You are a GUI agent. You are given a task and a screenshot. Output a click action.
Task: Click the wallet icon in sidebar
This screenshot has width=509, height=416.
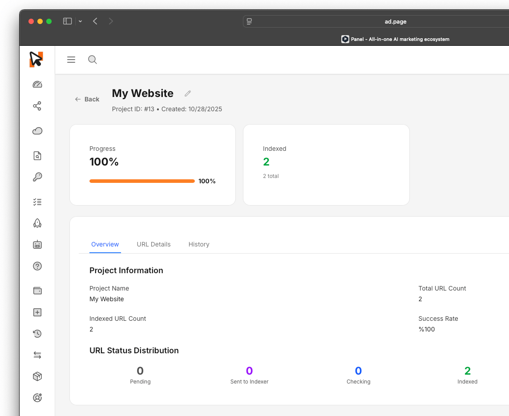click(x=37, y=291)
